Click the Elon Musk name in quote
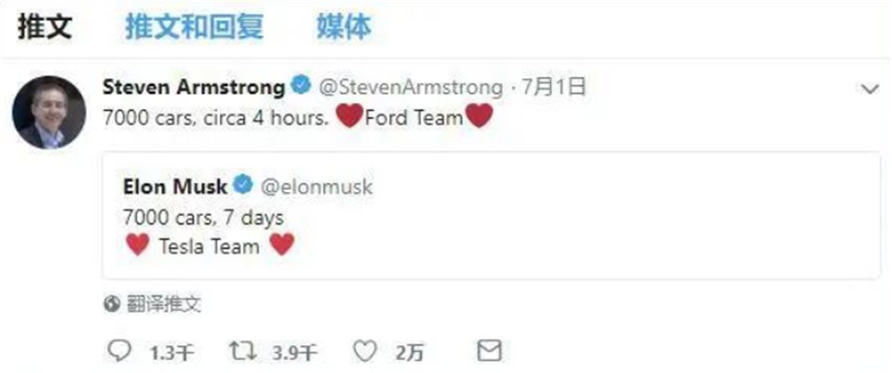The width and height of the screenshot is (892, 373). coord(174,186)
